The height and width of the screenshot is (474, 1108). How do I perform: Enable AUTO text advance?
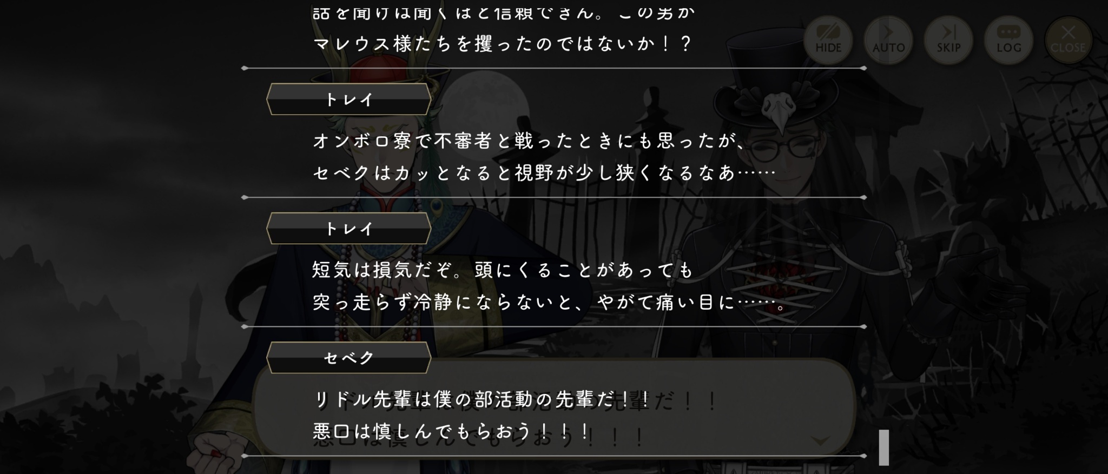tap(888, 40)
